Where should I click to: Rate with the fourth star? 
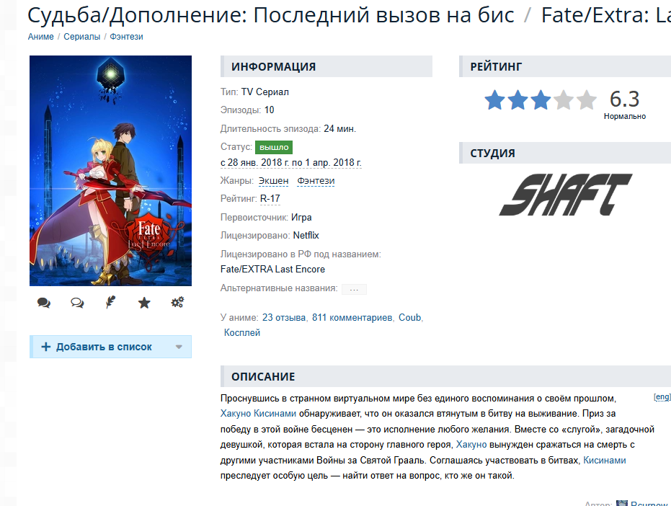564,99
